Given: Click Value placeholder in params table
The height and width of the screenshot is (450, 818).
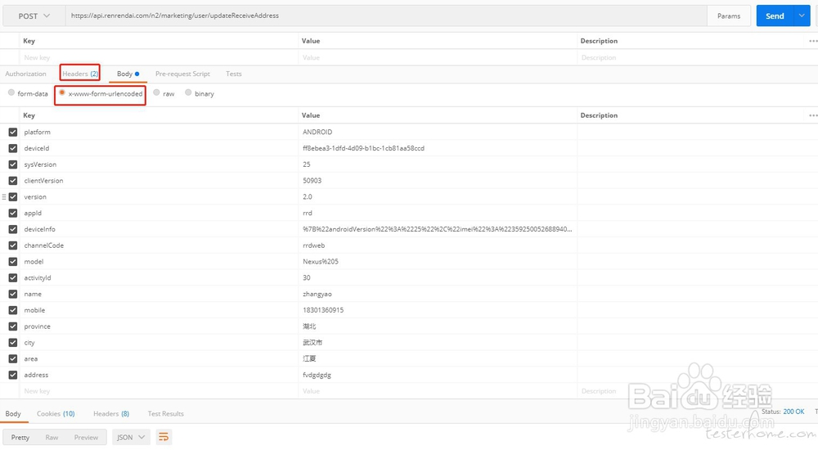Looking at the screenshot, I should tap(438, 57).
